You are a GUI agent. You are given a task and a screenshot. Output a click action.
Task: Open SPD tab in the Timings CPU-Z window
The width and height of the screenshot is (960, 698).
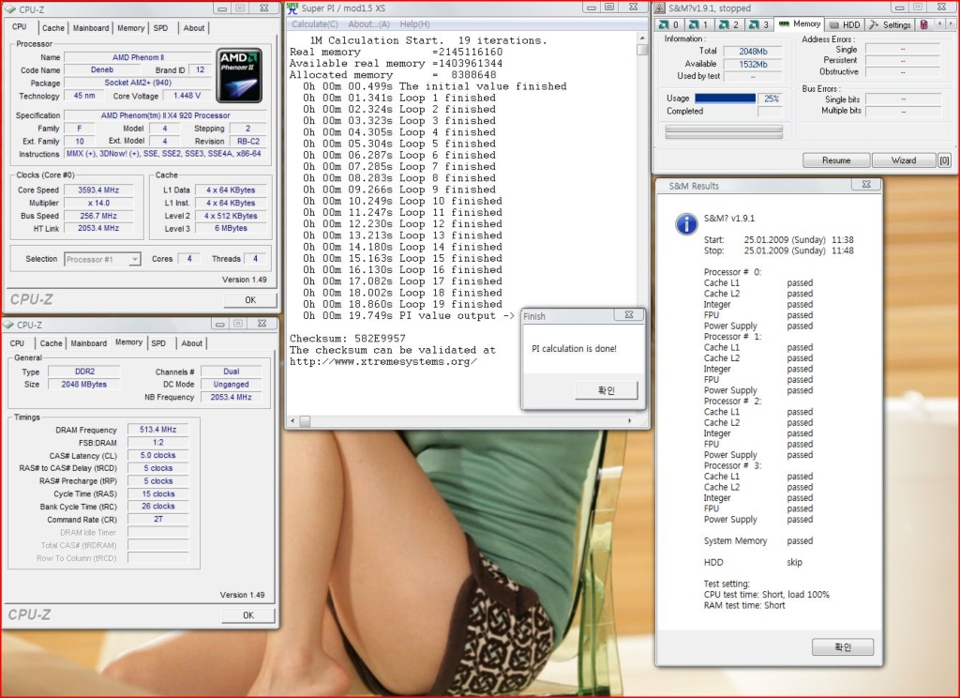158,343
